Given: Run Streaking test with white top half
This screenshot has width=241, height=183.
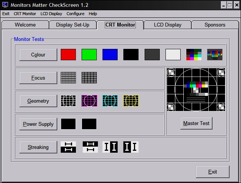Looking at the screenshot, I should 68,147.
